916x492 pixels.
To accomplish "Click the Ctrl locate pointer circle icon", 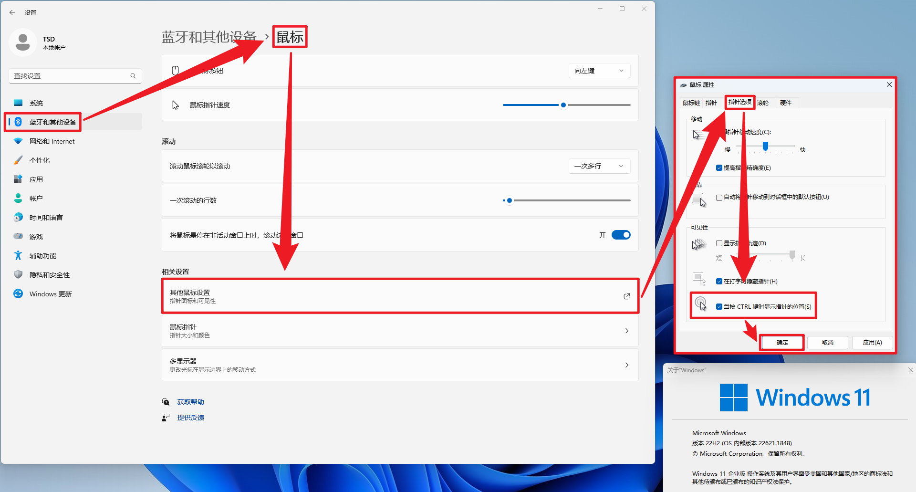I will click(700, 303).
